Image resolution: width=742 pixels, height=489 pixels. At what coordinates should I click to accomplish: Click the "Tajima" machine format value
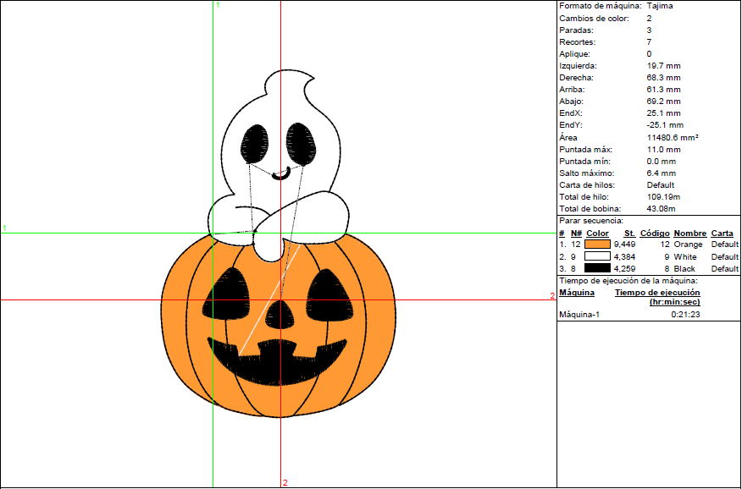pyautogui.click(x=661, y=6)
